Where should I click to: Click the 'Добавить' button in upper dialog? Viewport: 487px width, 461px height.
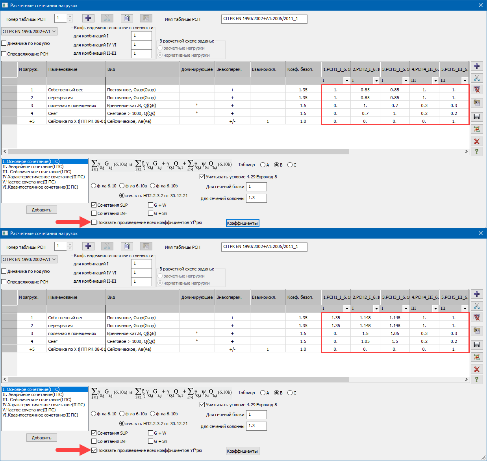42,210
